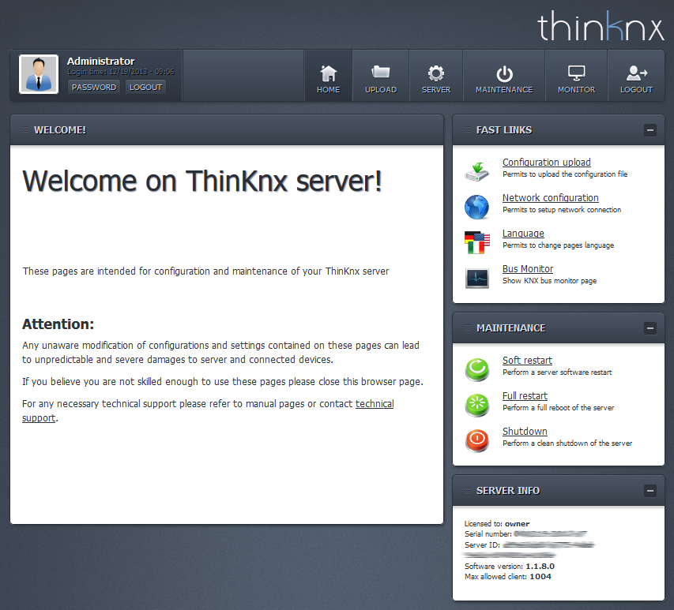Click the WELCOME! panel header
The image size is (674, 610).
(x=227, y=130)
